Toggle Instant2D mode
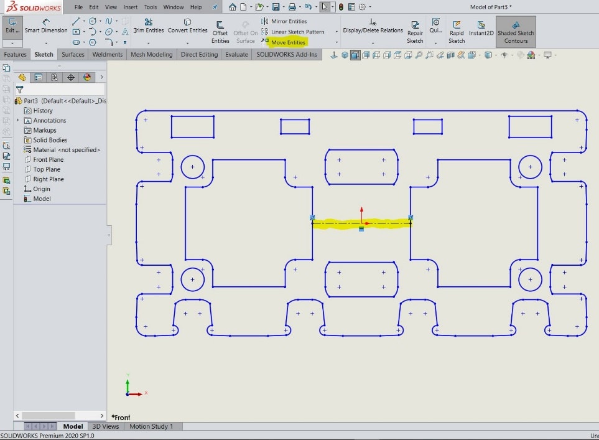This screenshot has height=440, width=599. point(481,29)
